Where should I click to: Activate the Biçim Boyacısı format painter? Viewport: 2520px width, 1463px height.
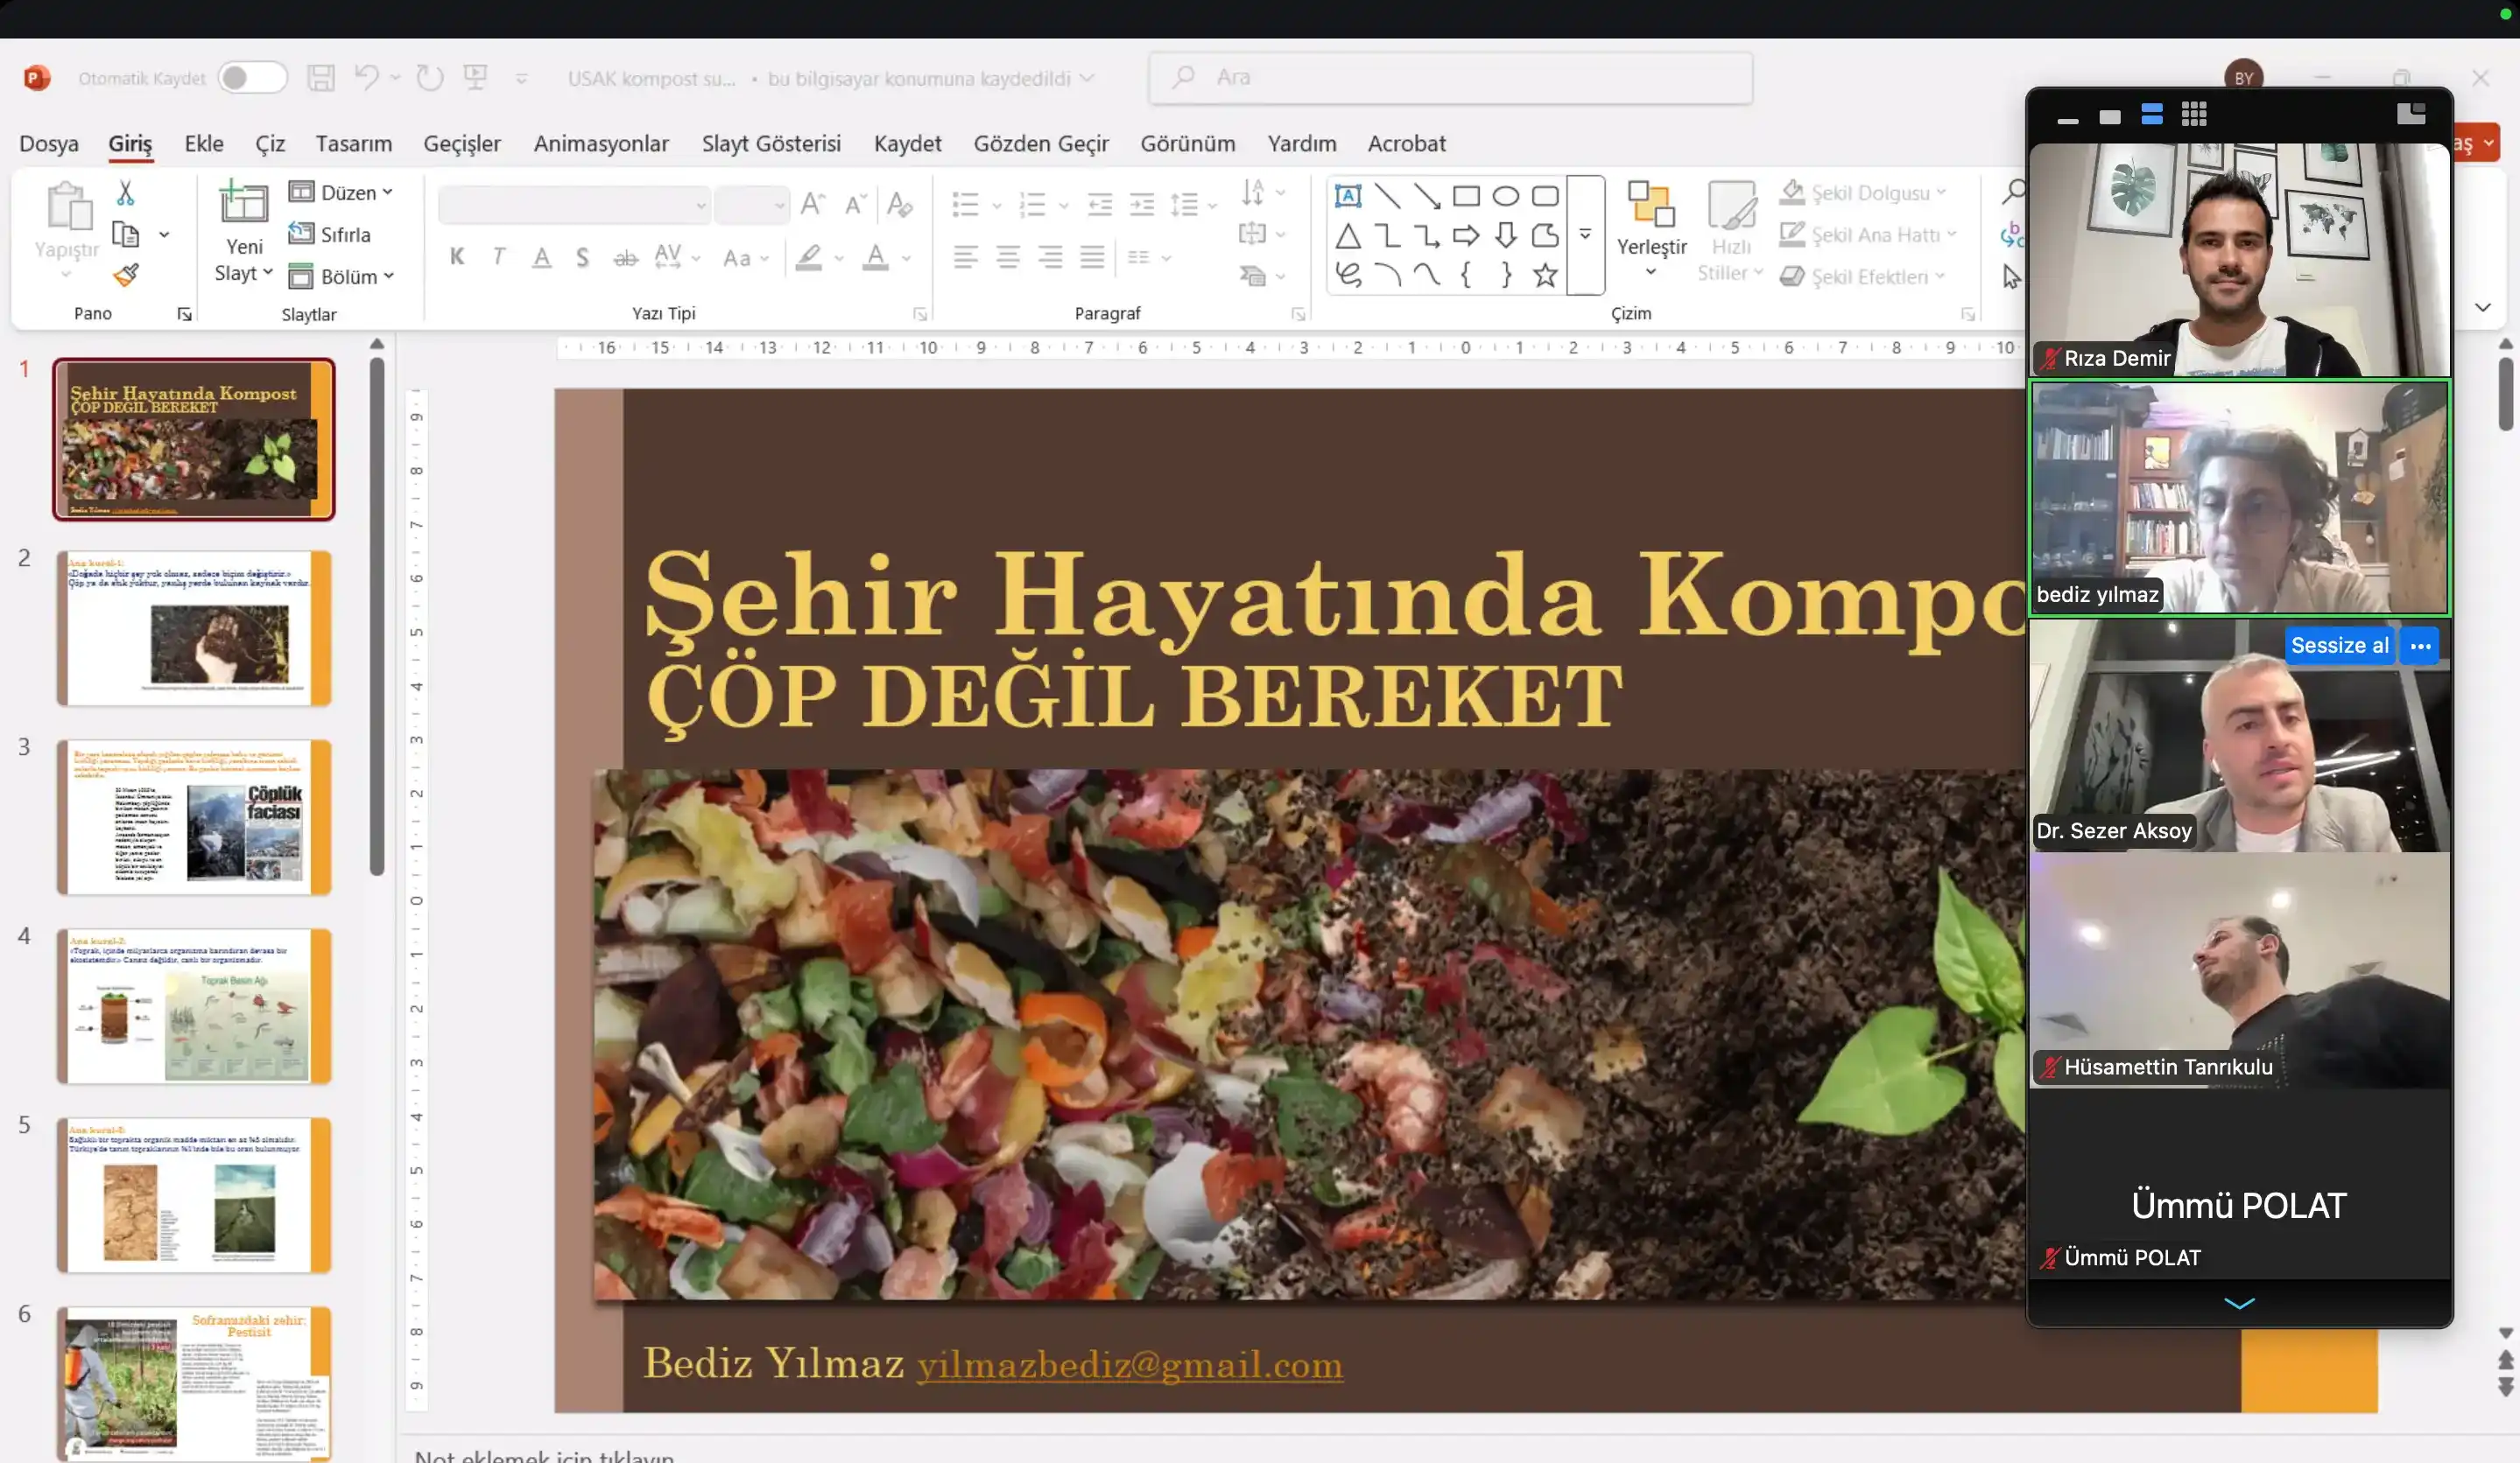[x=125, y=274]
